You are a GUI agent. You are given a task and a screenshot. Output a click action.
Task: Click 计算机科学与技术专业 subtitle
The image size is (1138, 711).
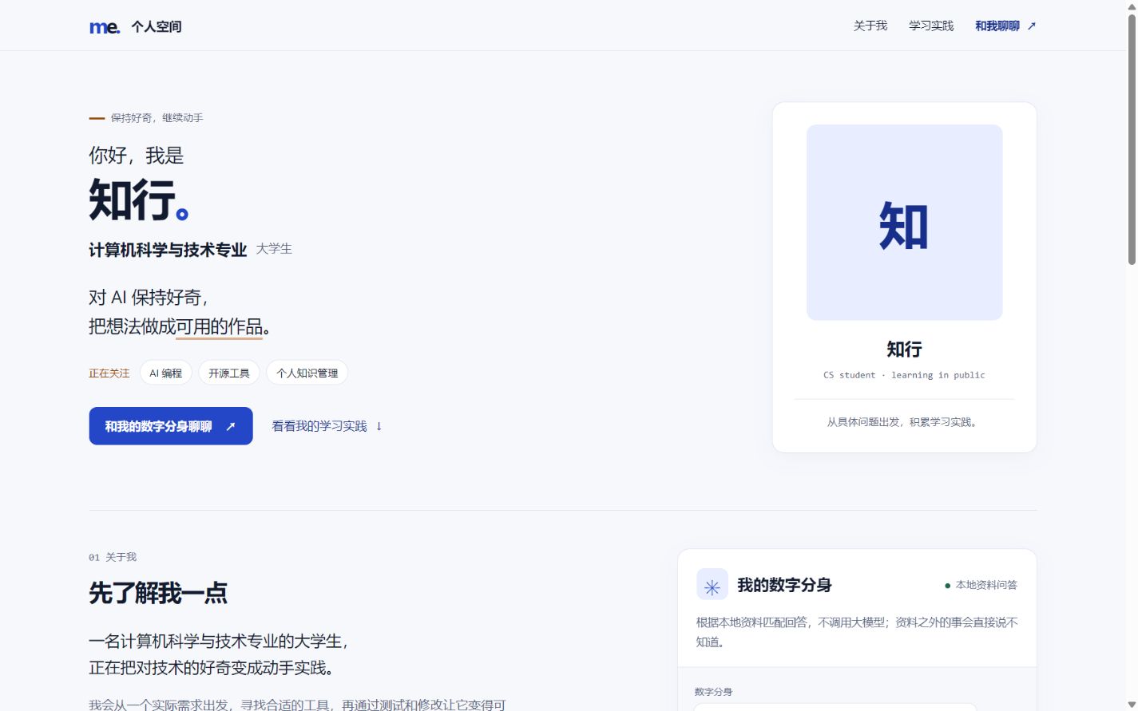(168, 250)
